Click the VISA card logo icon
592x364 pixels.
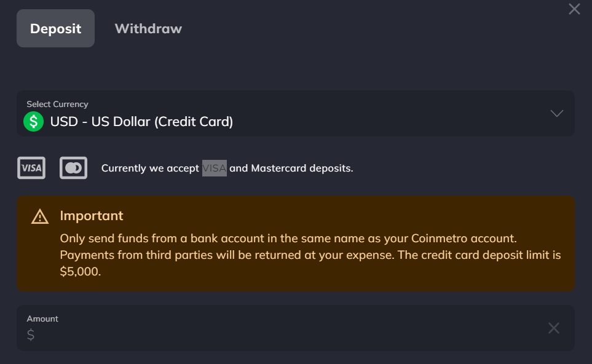click(x=31, y=168)
